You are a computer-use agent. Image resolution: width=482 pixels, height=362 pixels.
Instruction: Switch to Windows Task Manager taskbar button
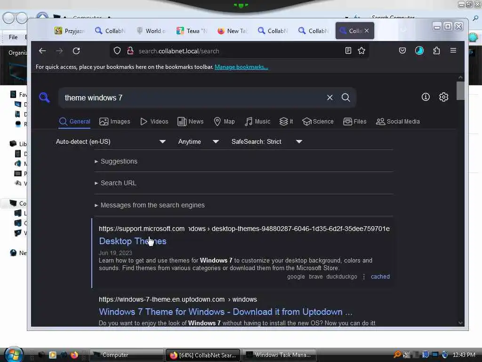coord(279,355)
